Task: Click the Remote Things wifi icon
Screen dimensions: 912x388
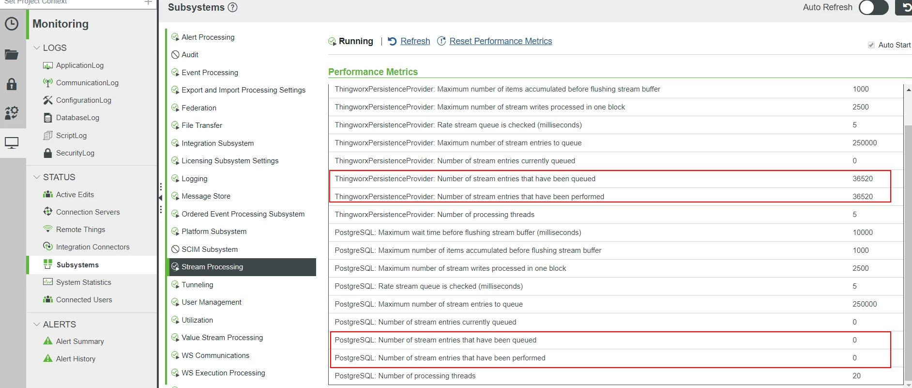Action: point(48,229)
